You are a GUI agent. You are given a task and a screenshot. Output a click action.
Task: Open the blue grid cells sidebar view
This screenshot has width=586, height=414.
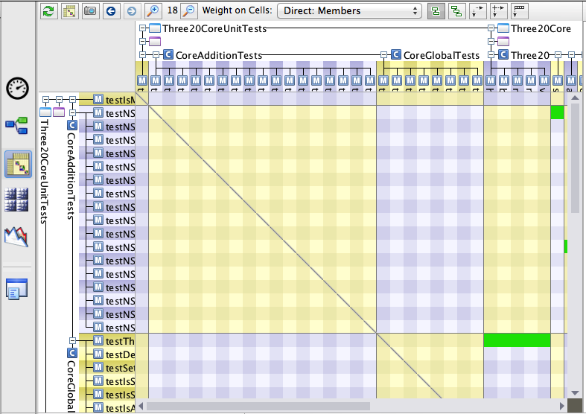pyautogui.click(x=16, y=200)
